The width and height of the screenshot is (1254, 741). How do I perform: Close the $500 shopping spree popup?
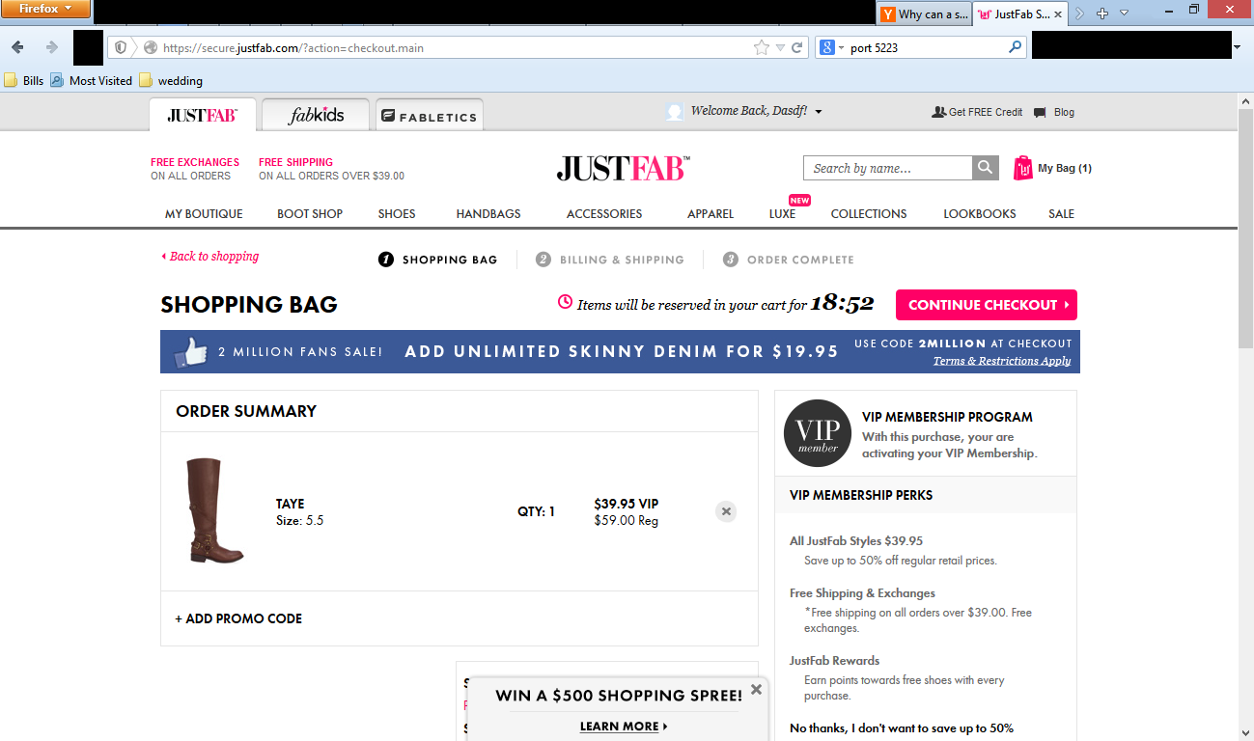(x=756, y=689)
